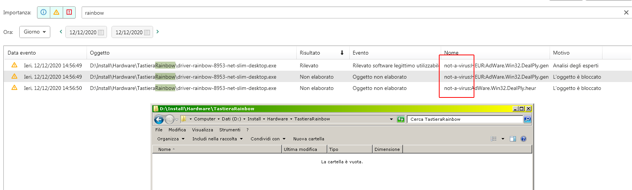The width and height of the screenshot is (632, 190).
Task: Open the Organizza dropdown
Action: click(x=171, y=139)
